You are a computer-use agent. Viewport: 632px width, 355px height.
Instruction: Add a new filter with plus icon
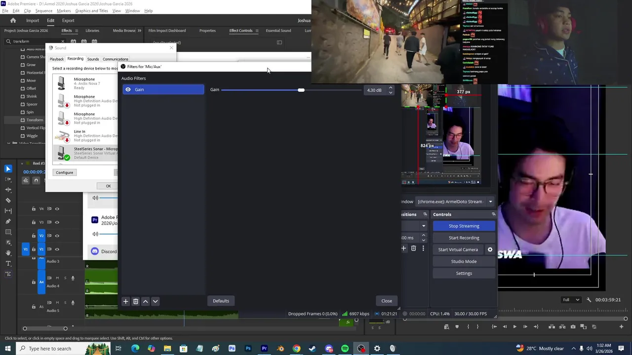click(125, 301)
